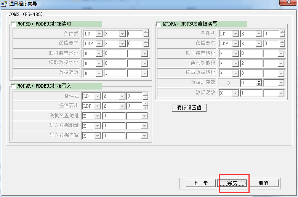The width and height of the screenshot is (298, 197).
Task: Click MODWR 写入数据地址 value field
Action: click(113, 126)
